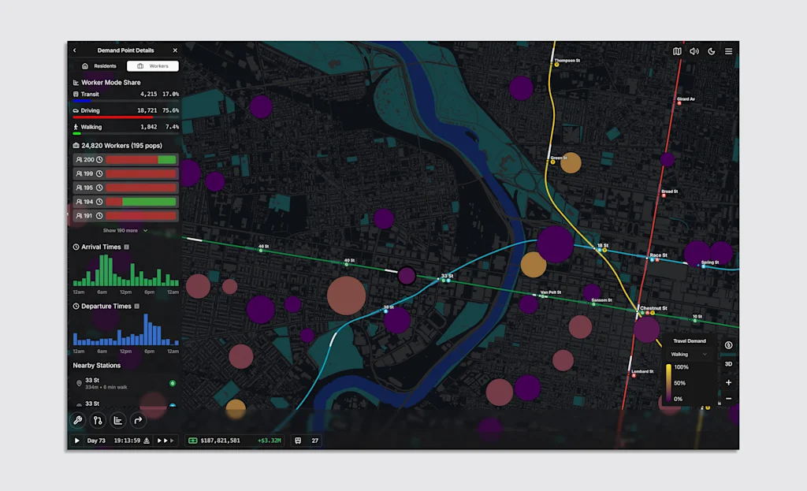Viewport: 807px width, 491px height.
Task: Click the fast-forward speed control
Action: tap(164, 441)
